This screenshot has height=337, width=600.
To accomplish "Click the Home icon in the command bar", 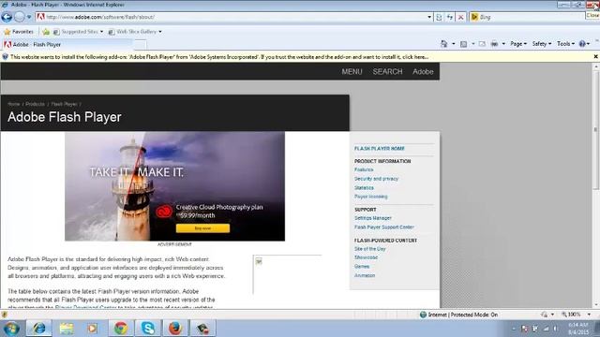I will (443, 44).
